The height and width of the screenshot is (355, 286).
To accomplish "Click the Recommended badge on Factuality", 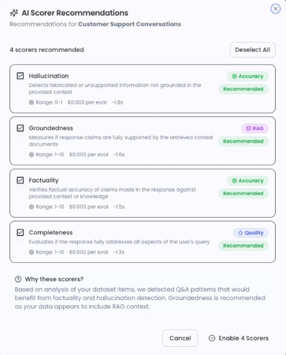I will [x=243, y=194].
